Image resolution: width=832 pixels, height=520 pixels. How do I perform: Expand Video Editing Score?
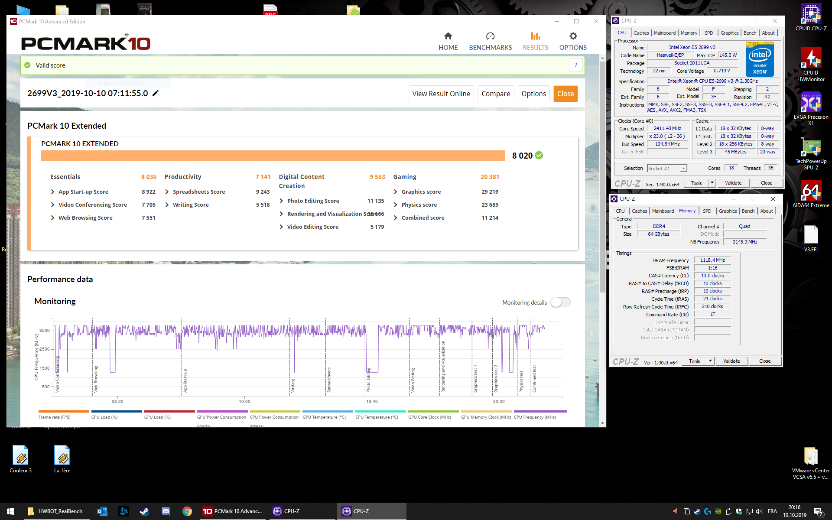pyautogui.click(x=281, y=227)
